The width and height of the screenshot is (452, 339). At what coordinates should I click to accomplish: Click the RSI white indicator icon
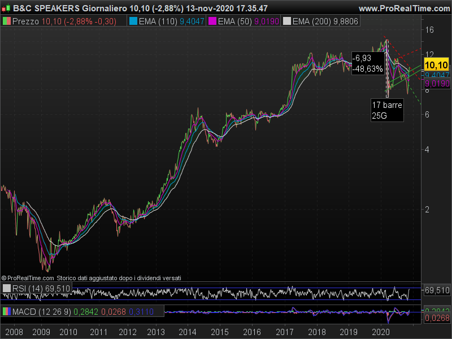coord(6,289)
